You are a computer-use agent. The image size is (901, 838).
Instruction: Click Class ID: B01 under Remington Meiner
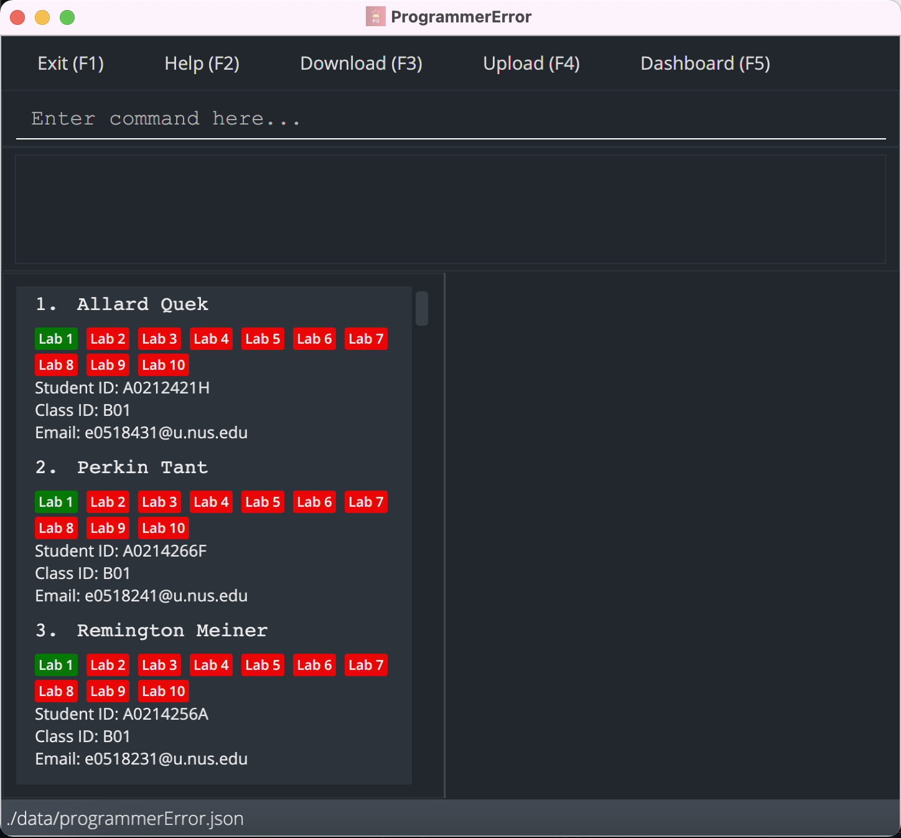83,737
